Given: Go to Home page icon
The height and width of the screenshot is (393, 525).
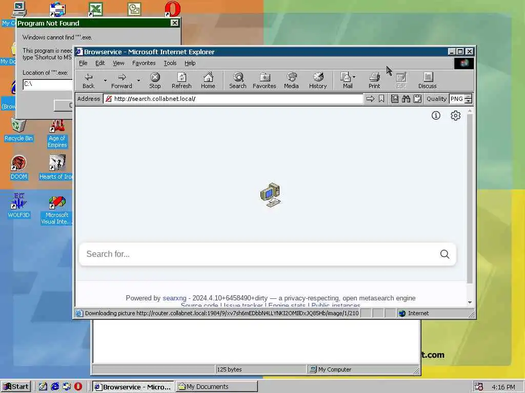Looking at the screenshot, I should click(208, 80).
